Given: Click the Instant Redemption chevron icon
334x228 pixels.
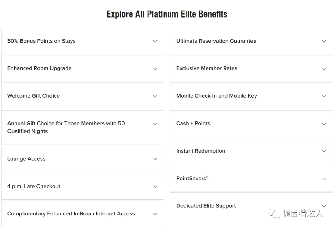Looking at the screenshot, I should 324,151.
